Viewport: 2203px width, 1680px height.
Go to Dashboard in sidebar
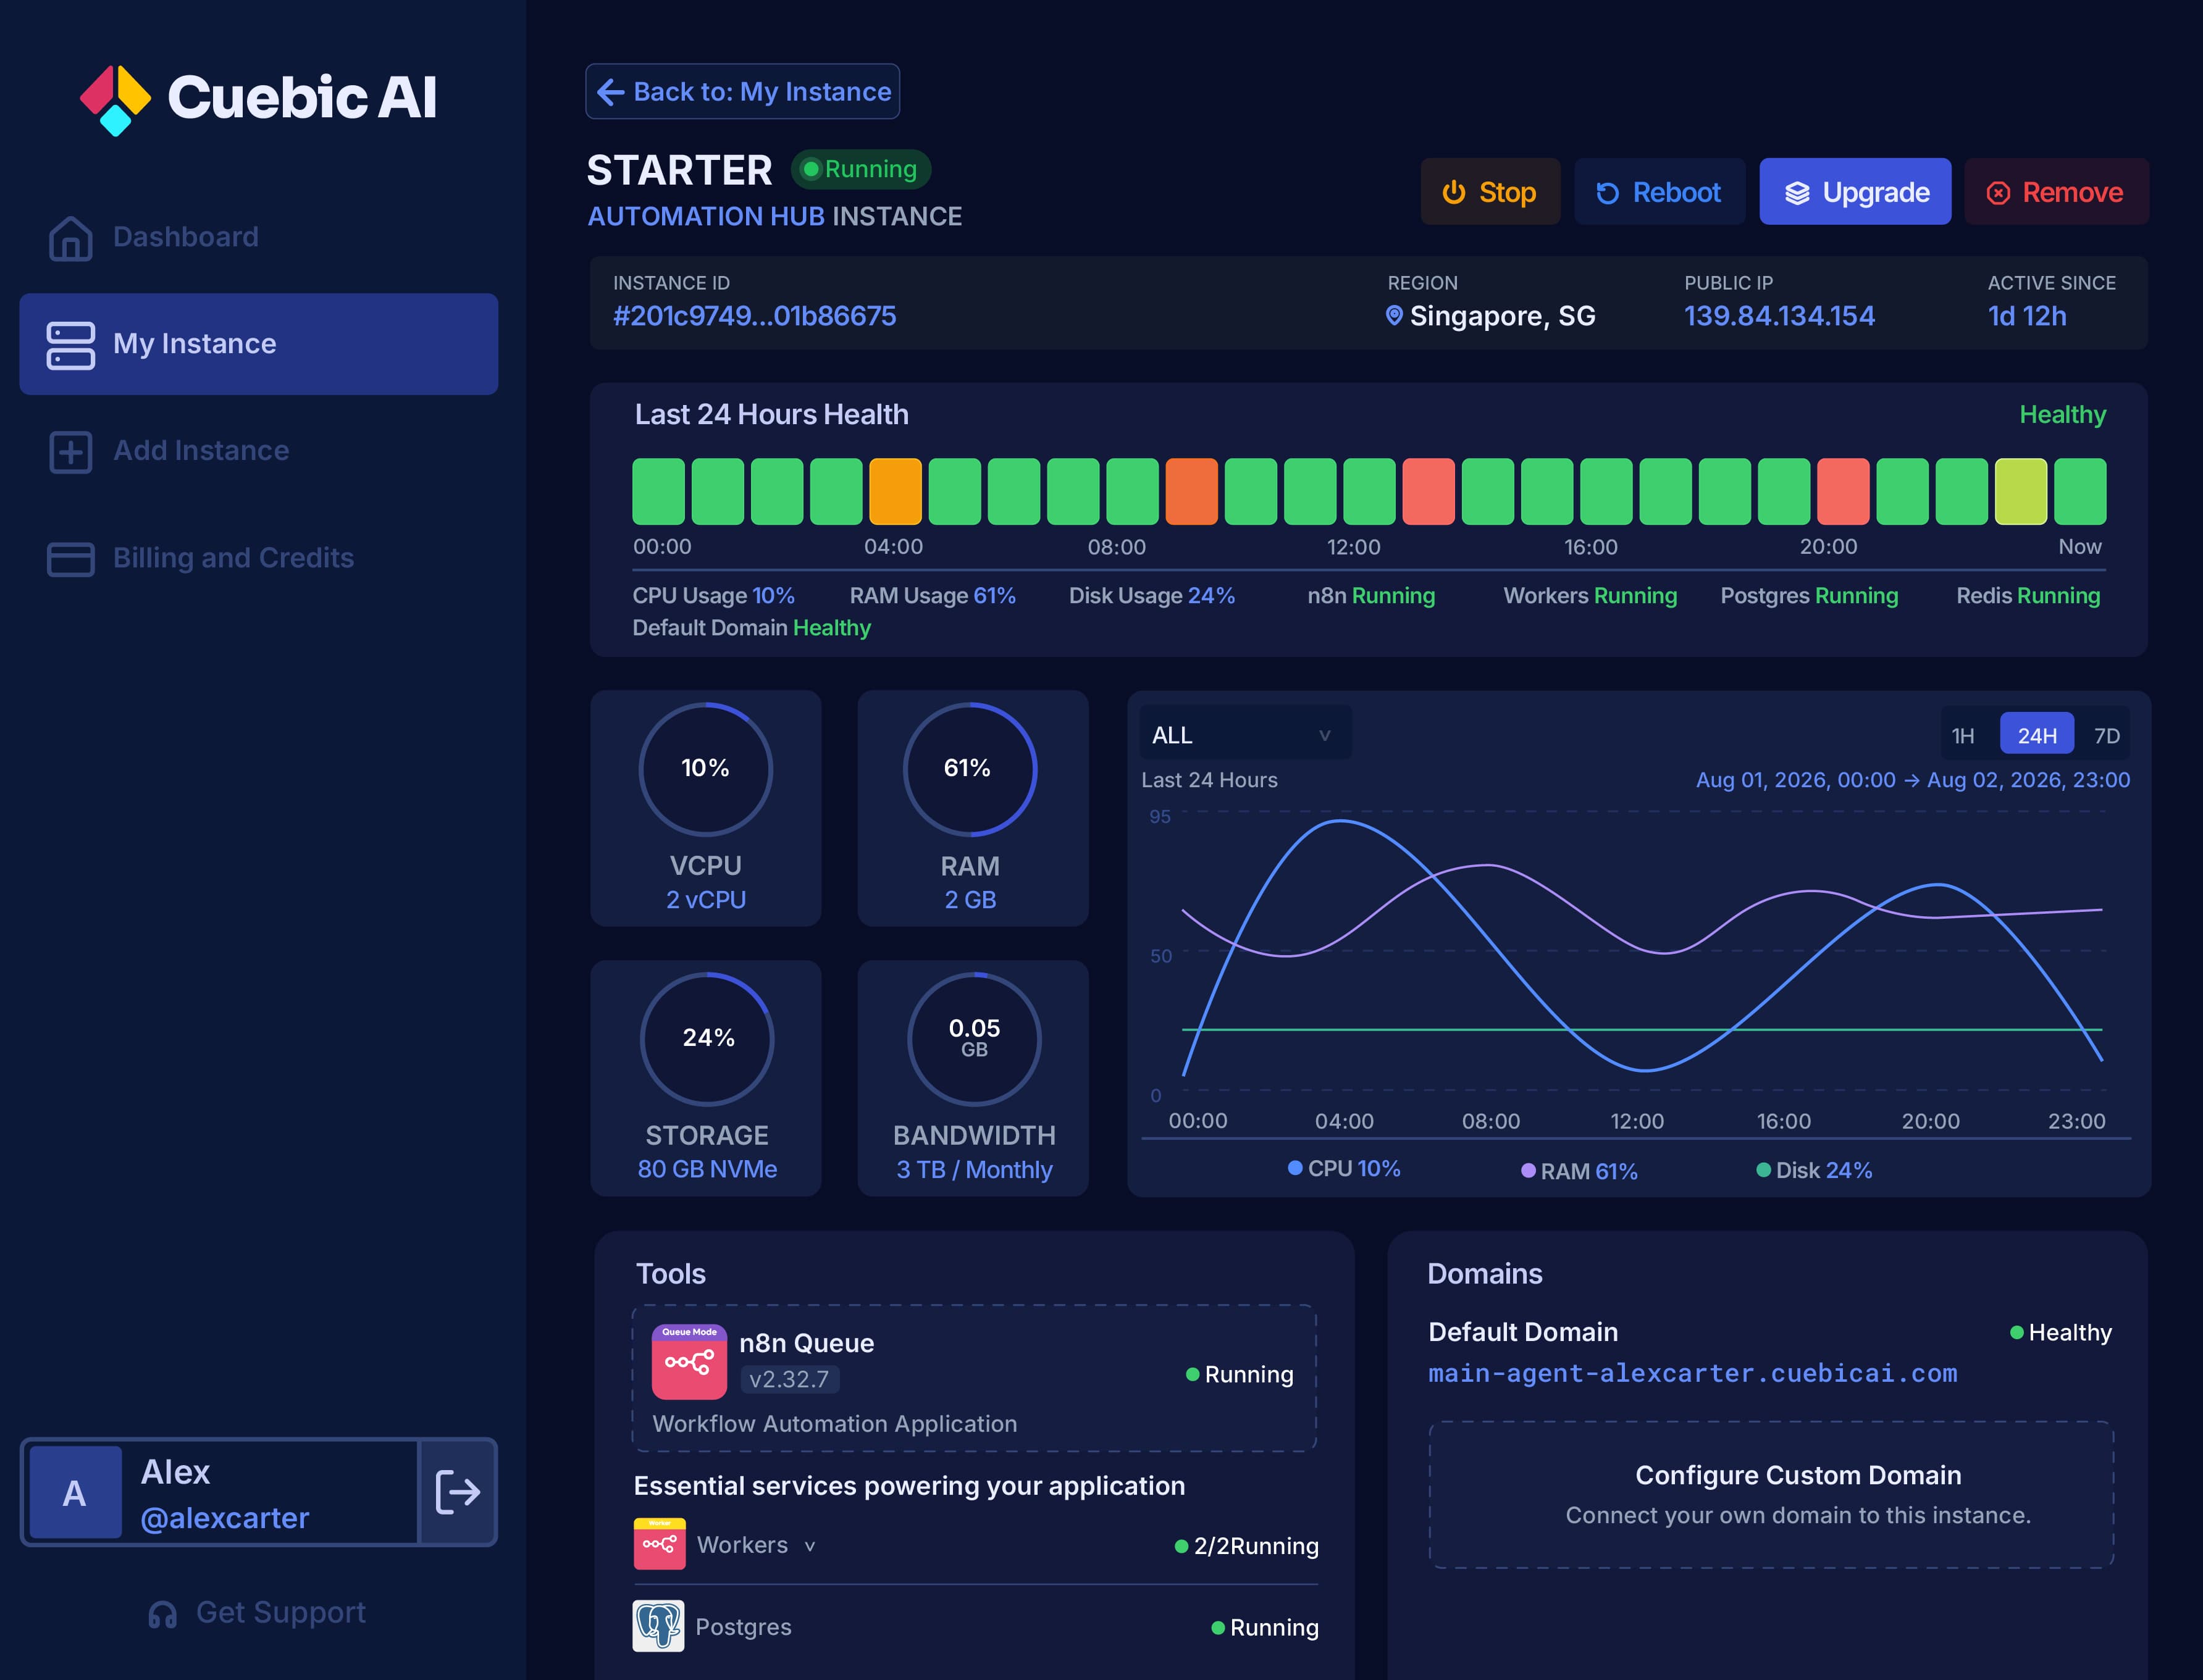(x=259, y=237)
